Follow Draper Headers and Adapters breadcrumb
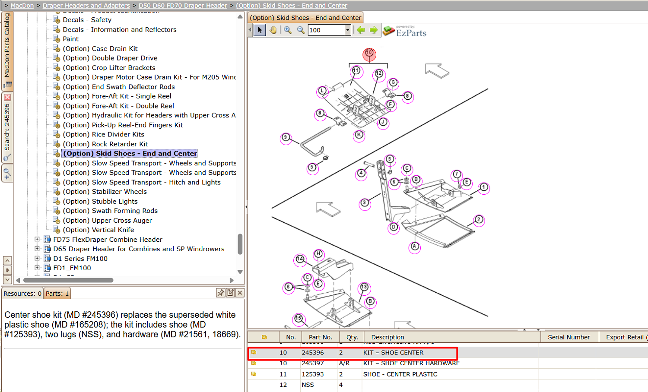 (86, 6)
